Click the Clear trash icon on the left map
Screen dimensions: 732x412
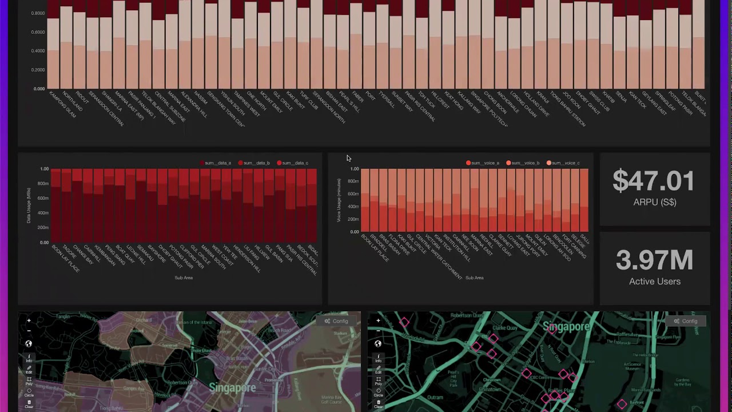tap(29, 405)
